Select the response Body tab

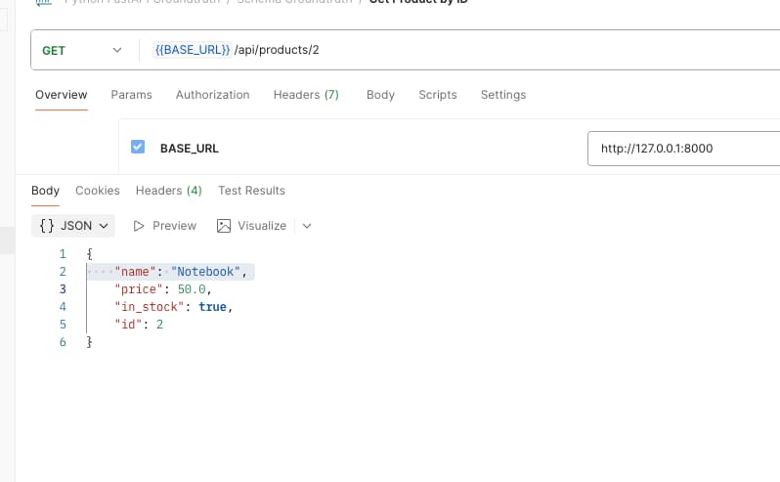click(x=45, y=191)
